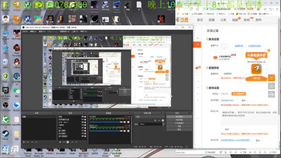Viewport: 281px width, 158px height.
Task: Click the browser address bar URL
Action: tap(220, 9)
